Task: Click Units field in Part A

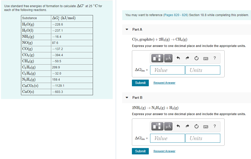Action: [203, 70]
